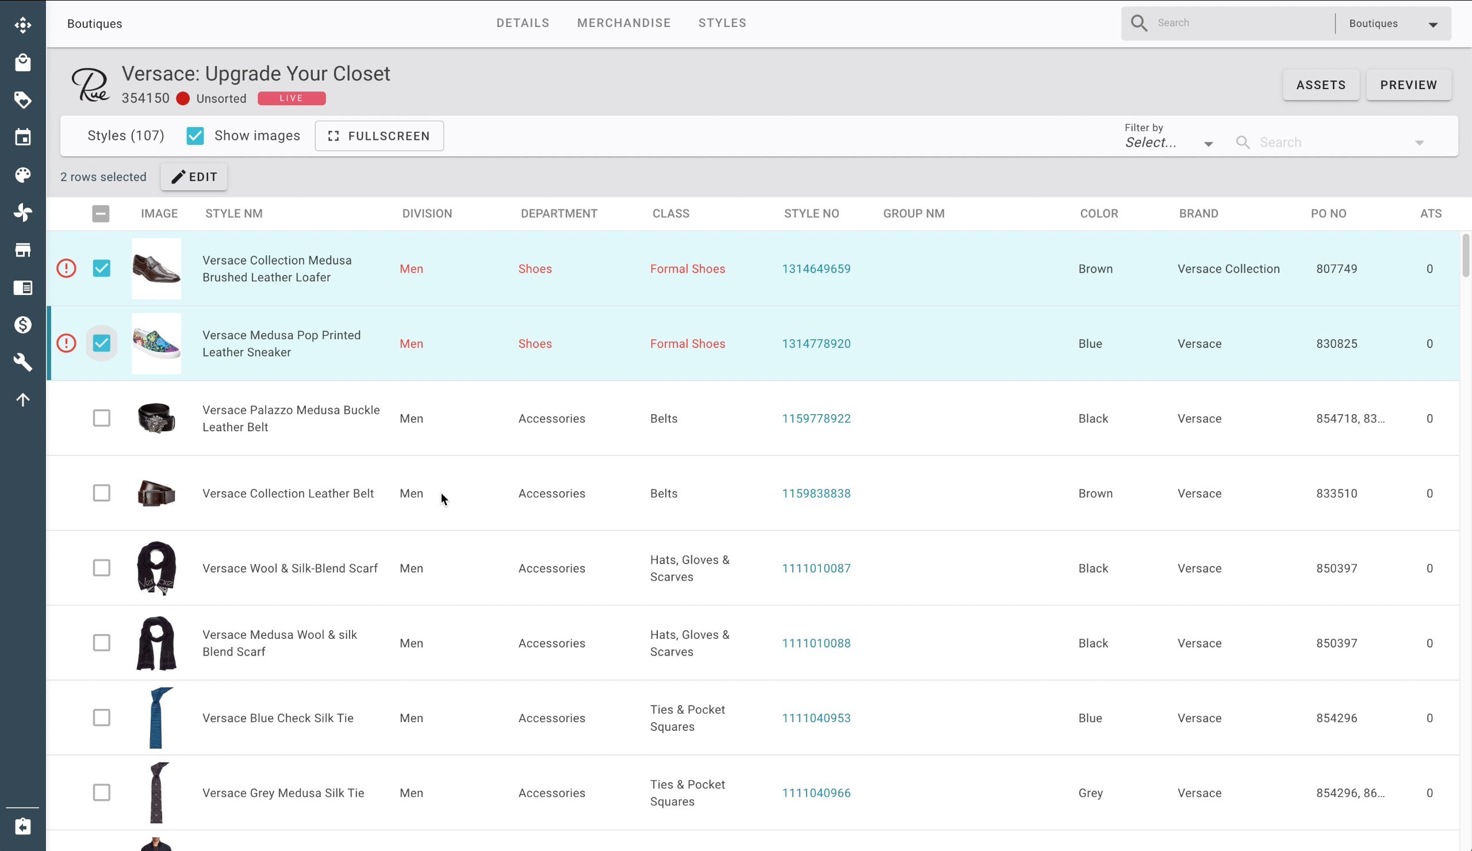Select the Blue Check Silk Tie row
The image size is (1472, 851).
(102, 717)
